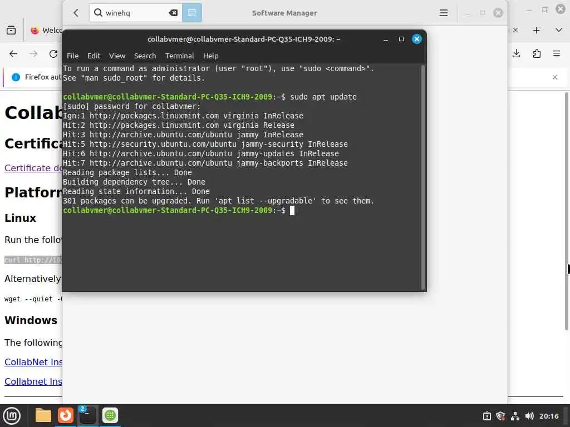Open the sound volume tray icon
Image resolution: width=570 pixels, height=427 pixels.
point(529,416)
